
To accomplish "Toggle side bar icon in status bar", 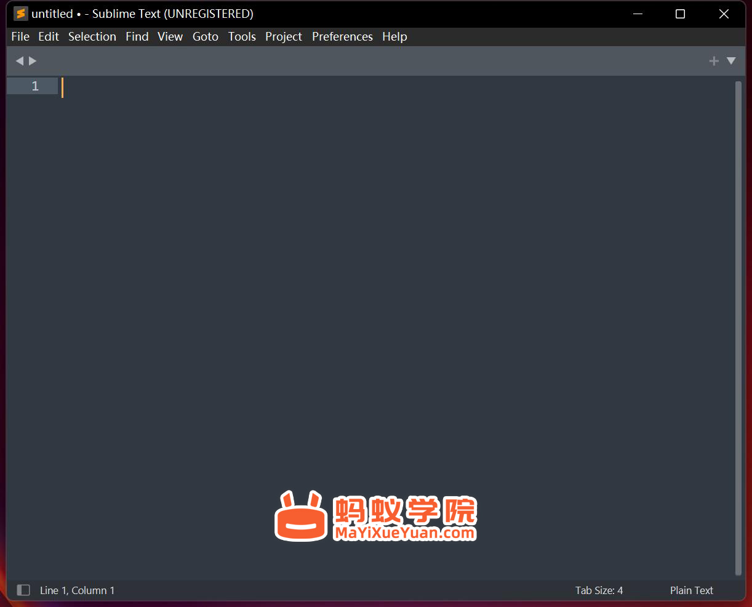I will point(23,590).
